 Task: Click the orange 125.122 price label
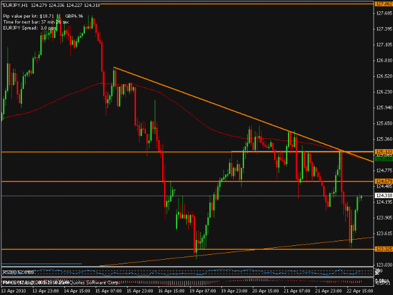(x=384, y=152)
